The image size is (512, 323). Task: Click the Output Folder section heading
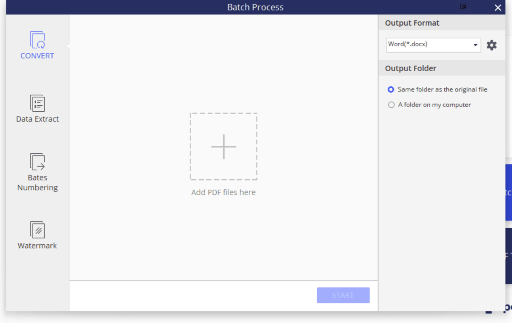[x=411, y=68]
